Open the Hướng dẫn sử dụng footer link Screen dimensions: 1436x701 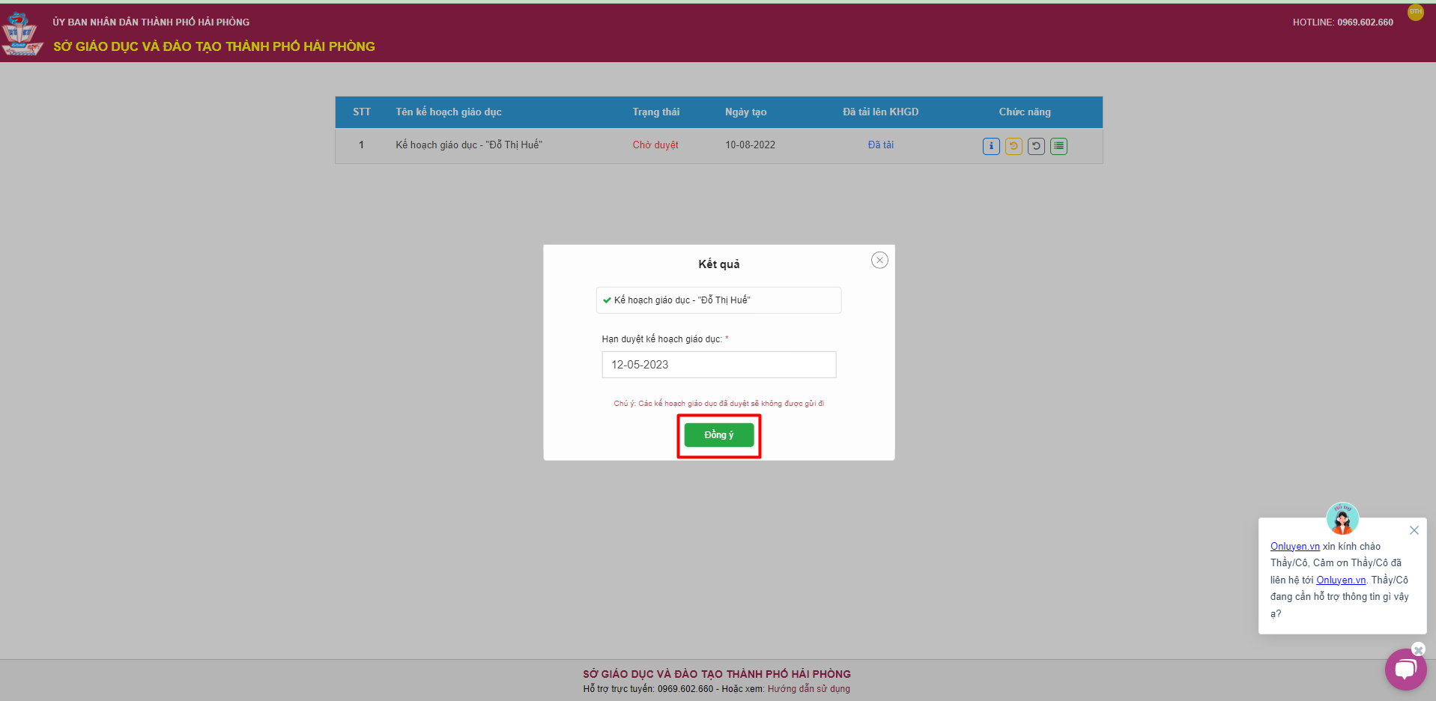tap(808, 689)
